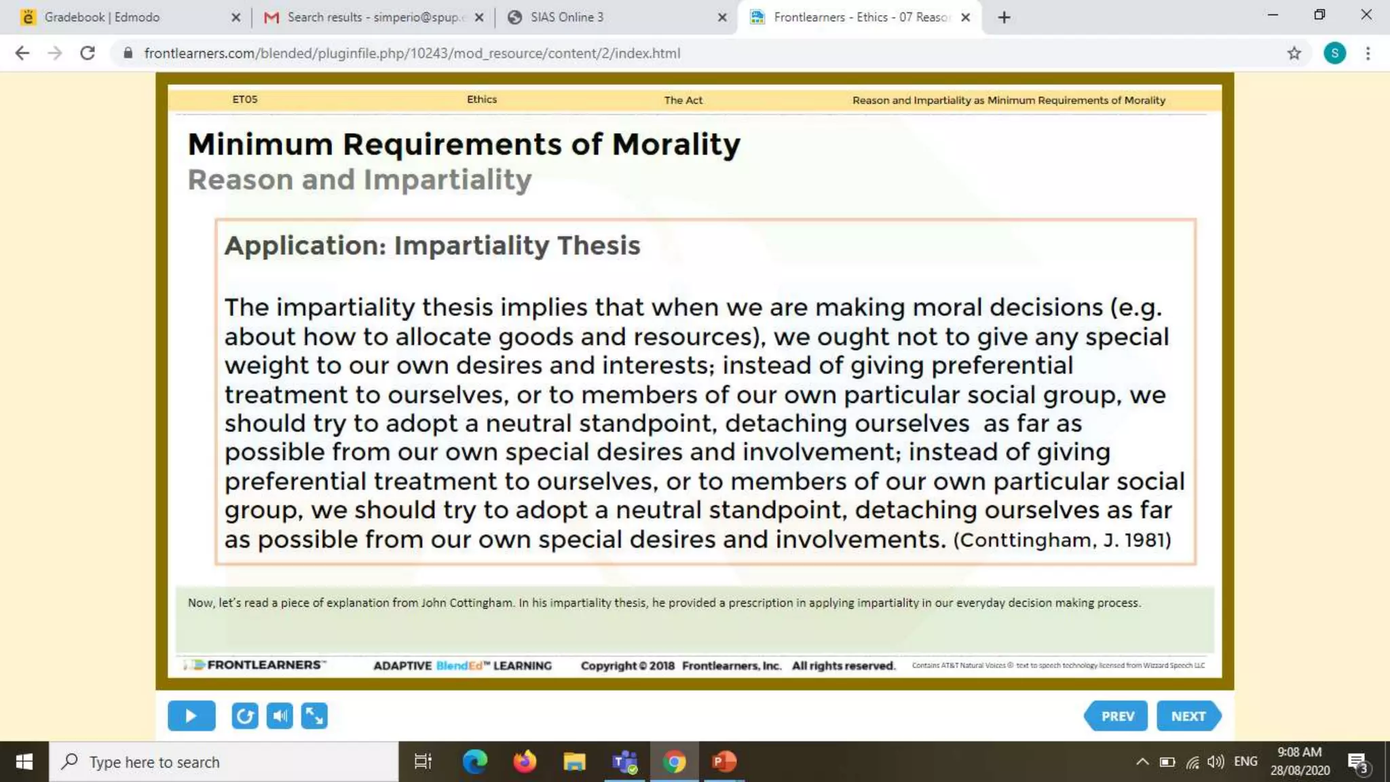This screenshot has width=1390, height=782.
Task: Click the address bar URL field
Action: (411, 53)
